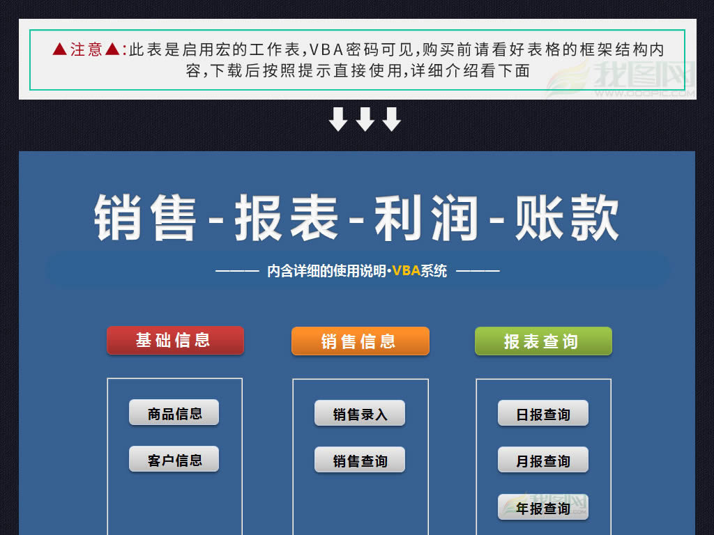Click the title 销售-报表-利润-账款
Viewport: 714px width, 535px height.
(357, 217)
